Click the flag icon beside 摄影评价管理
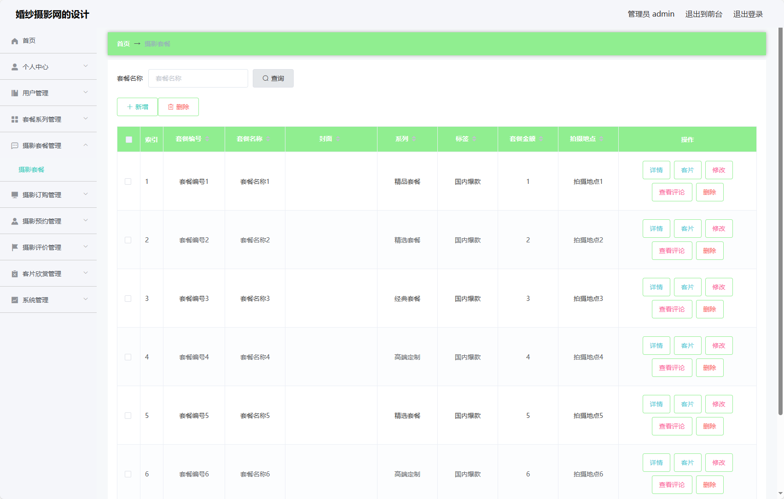Image resolution: width=784 pixels, height=499 pixels. click(x=15, y=248)
